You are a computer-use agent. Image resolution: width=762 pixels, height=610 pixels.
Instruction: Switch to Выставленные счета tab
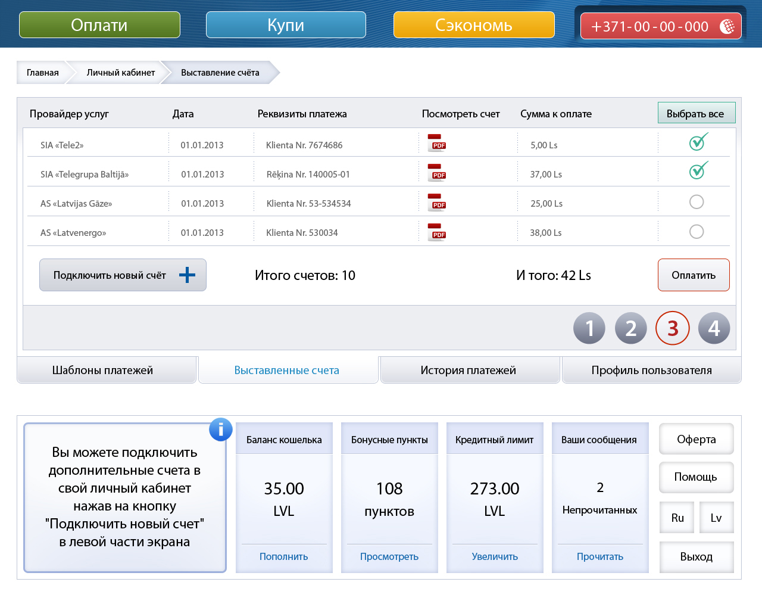pos(288,370)
